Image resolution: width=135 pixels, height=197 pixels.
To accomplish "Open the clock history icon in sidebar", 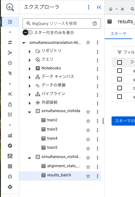I will pos(10,63).
